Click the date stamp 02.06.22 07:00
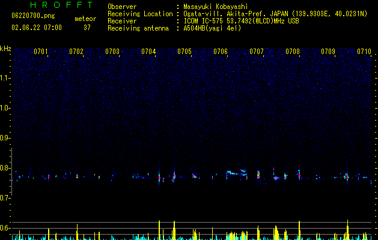The height and width of the screenshot is (240, 378). tap(37, 28)
